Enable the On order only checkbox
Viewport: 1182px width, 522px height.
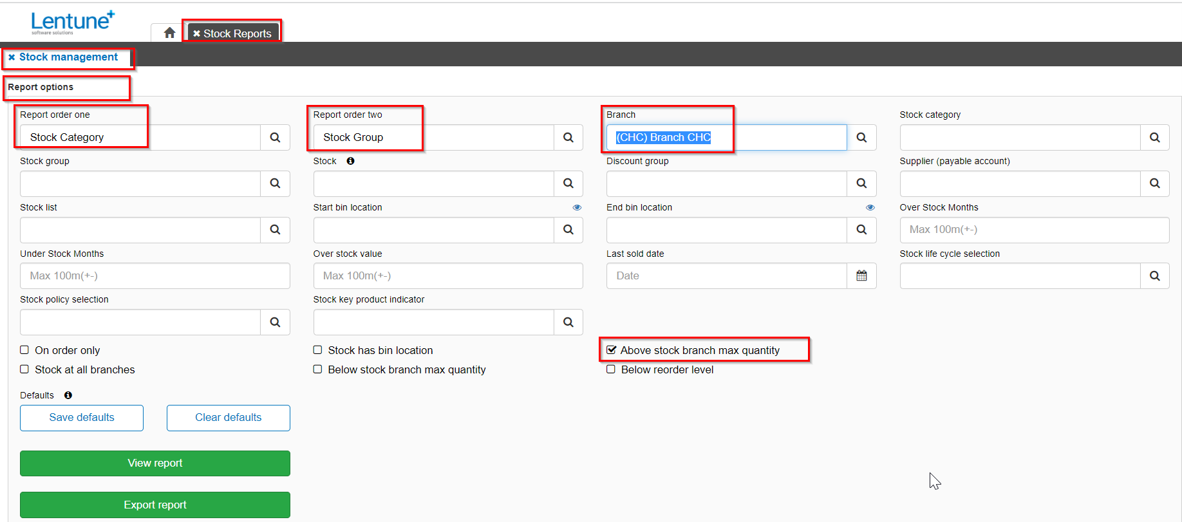point(24,350)
